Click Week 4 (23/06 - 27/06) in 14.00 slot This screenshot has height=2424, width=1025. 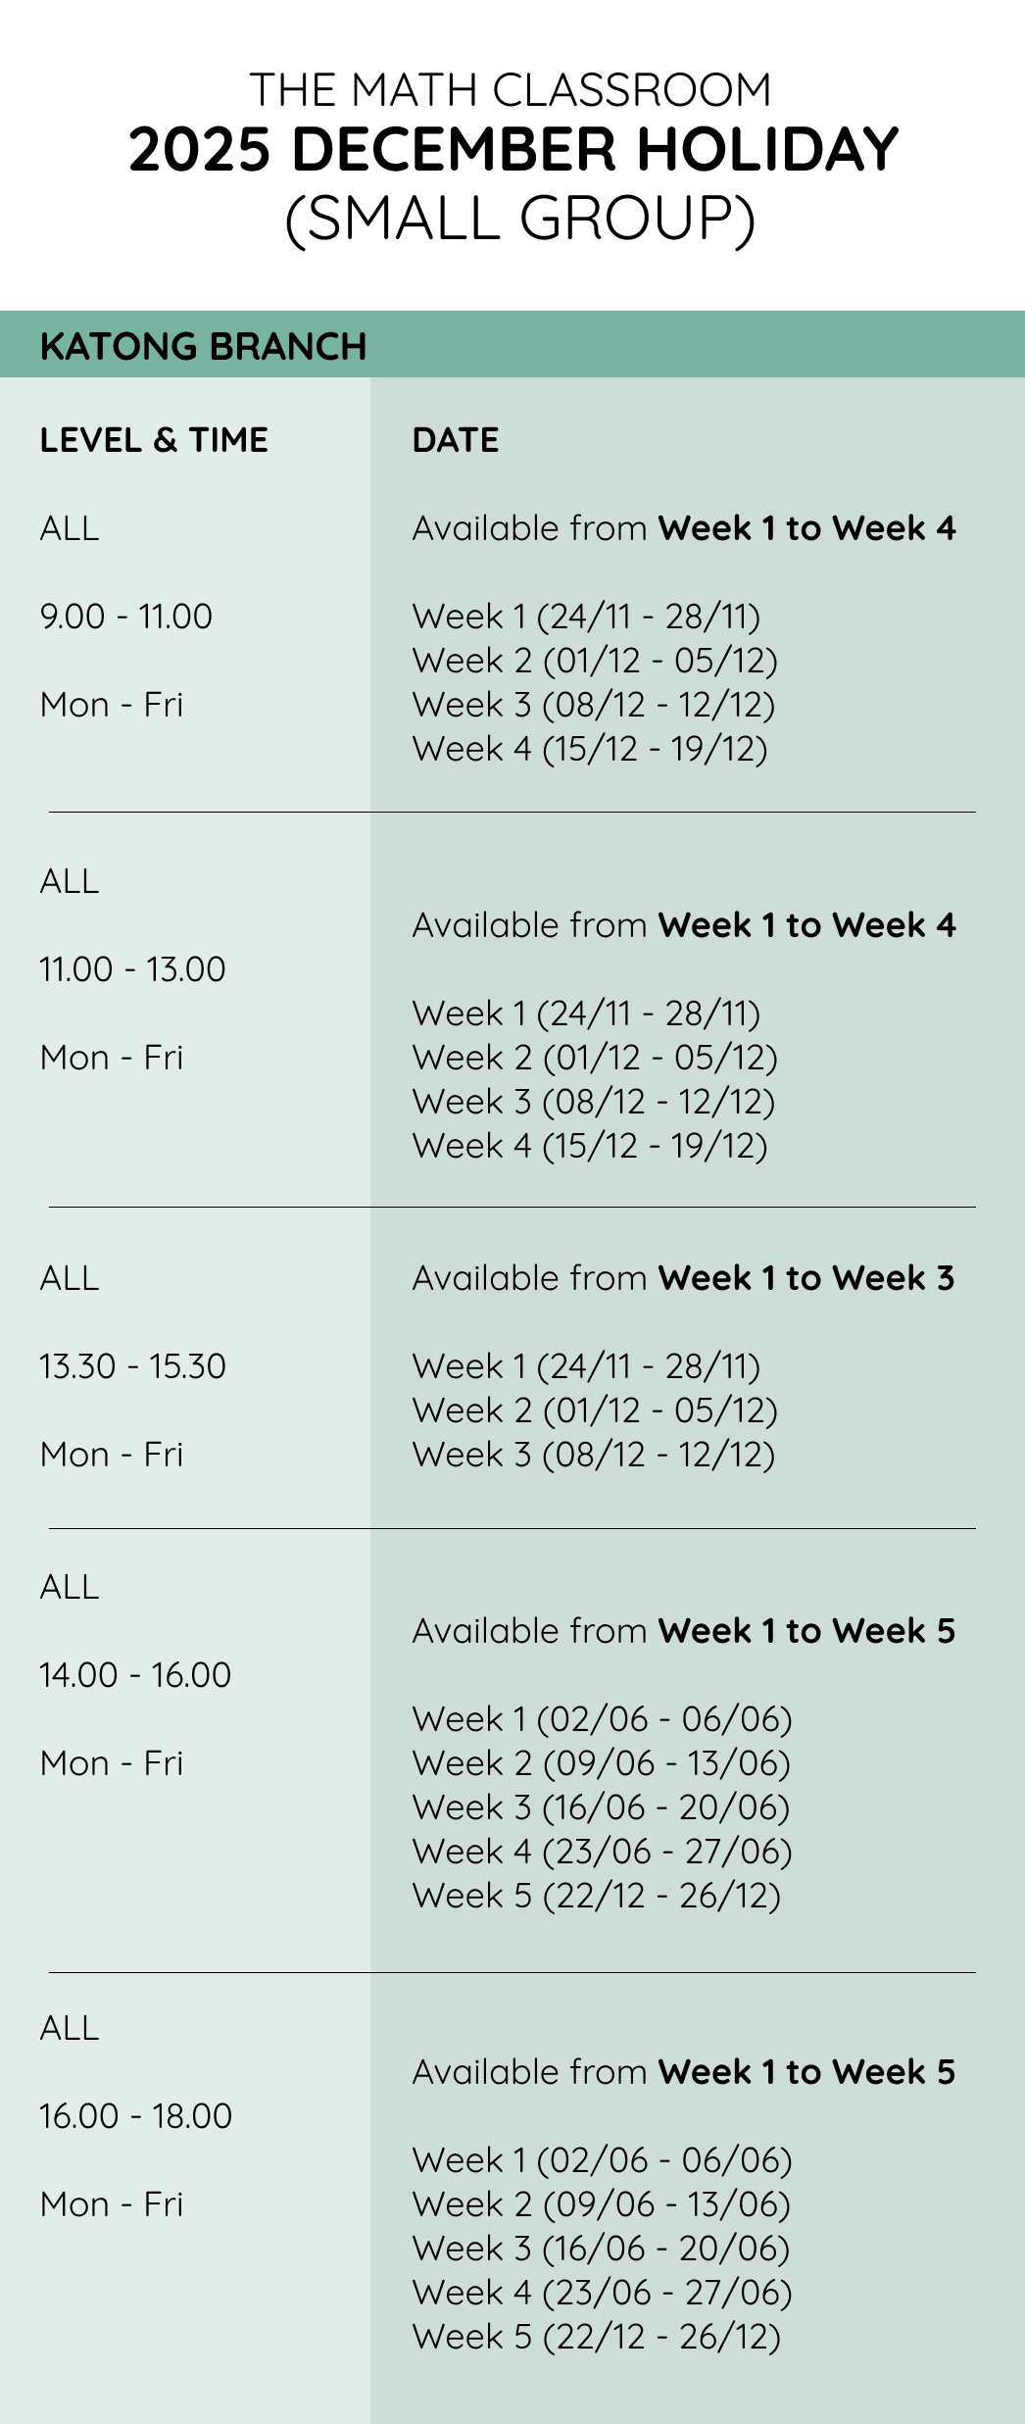point(602,1852)
